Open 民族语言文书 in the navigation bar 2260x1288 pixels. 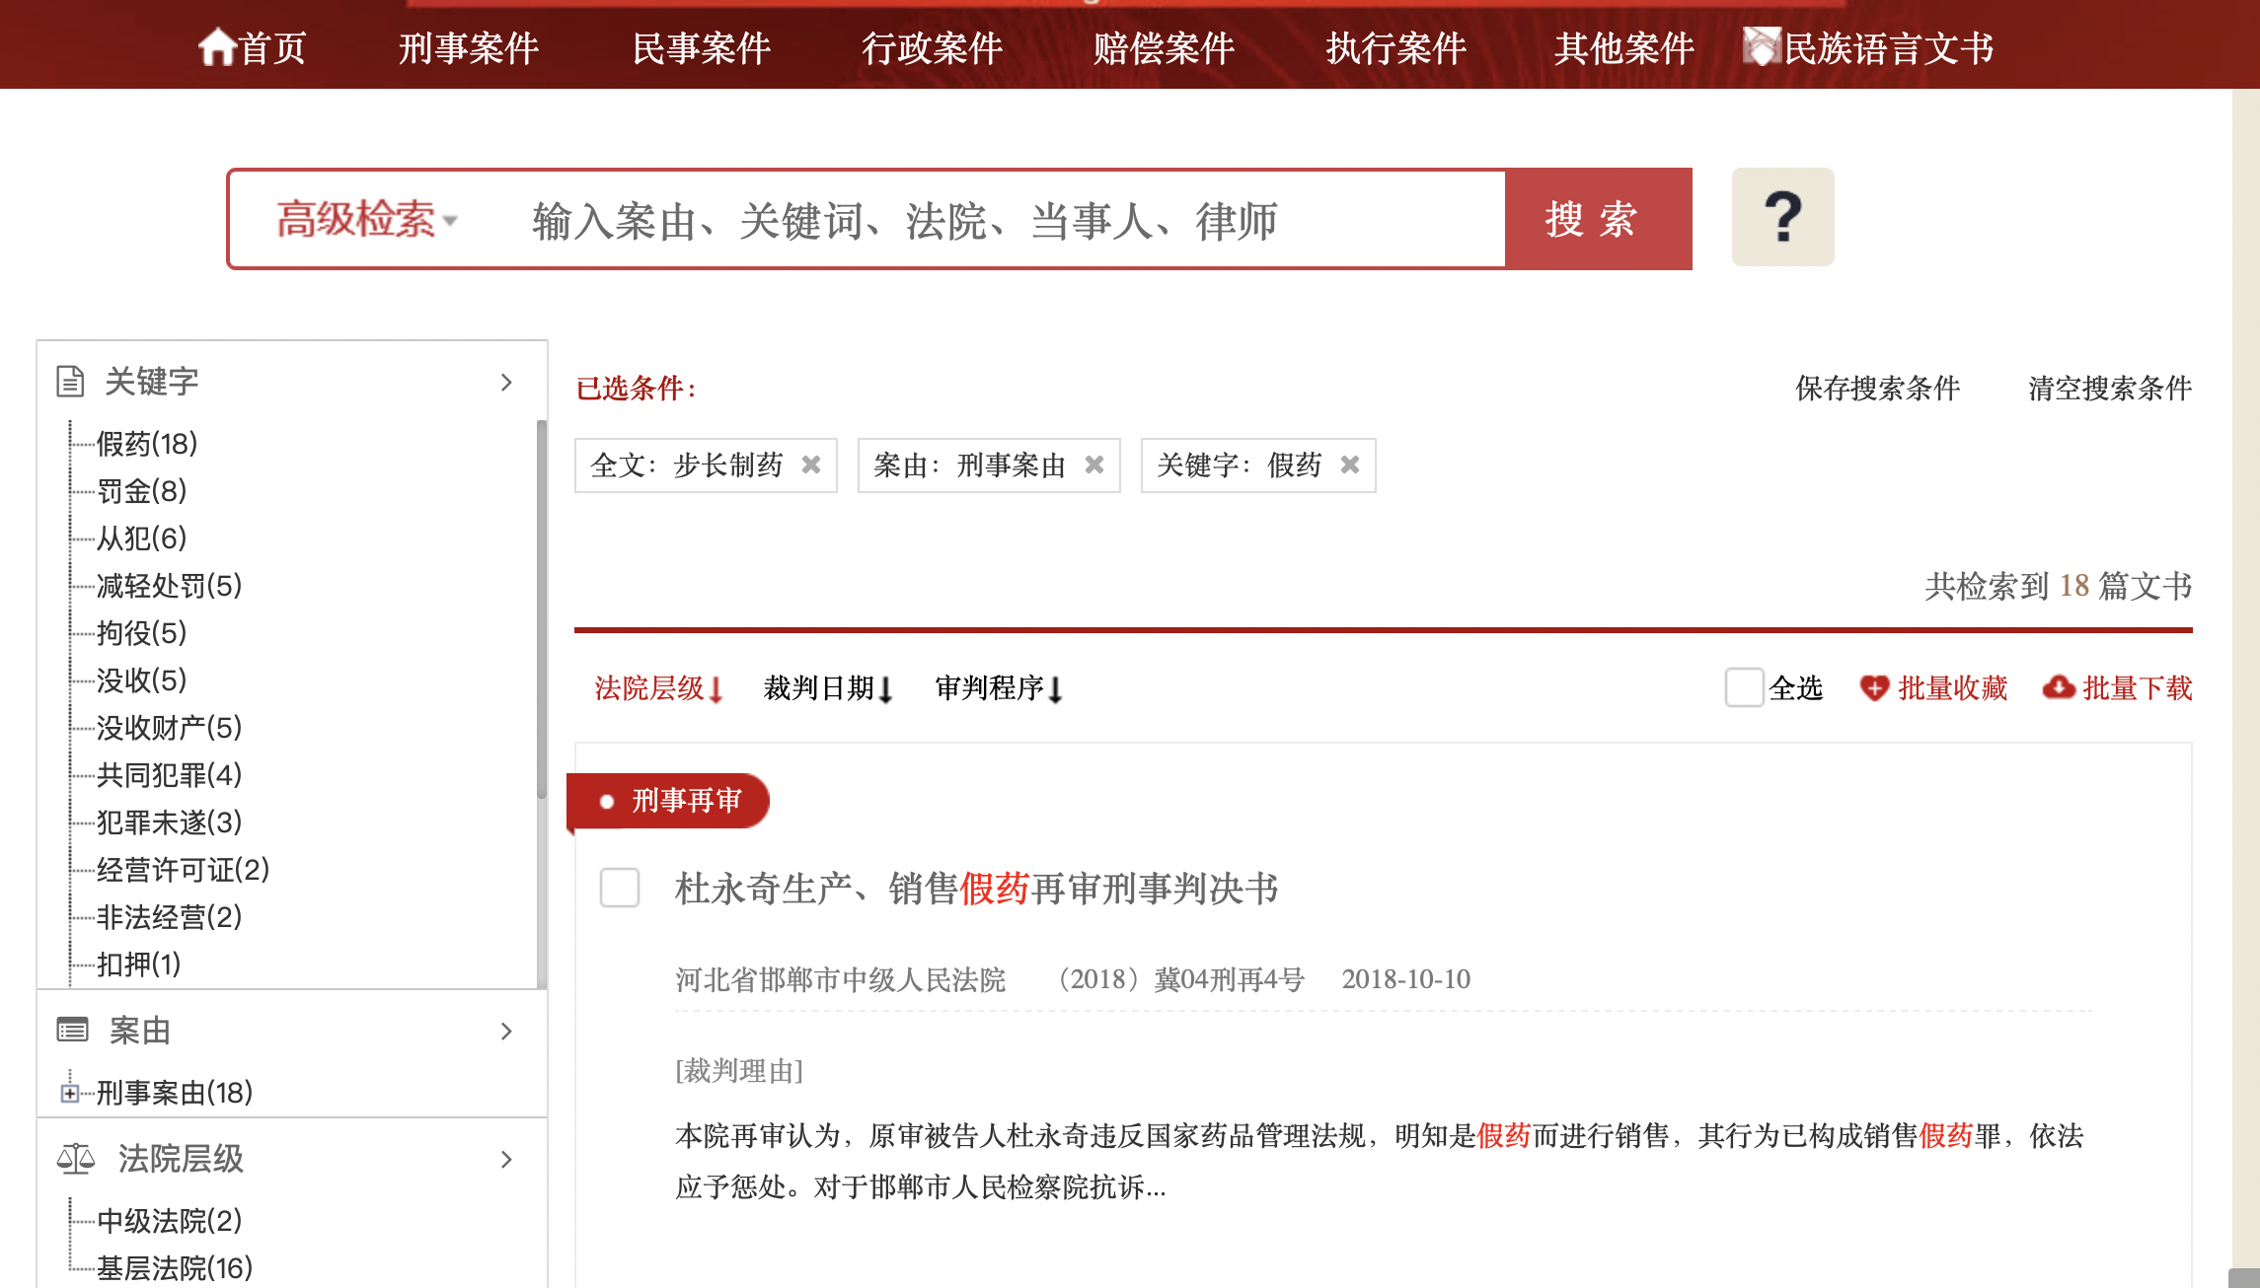click(1889, 47)
